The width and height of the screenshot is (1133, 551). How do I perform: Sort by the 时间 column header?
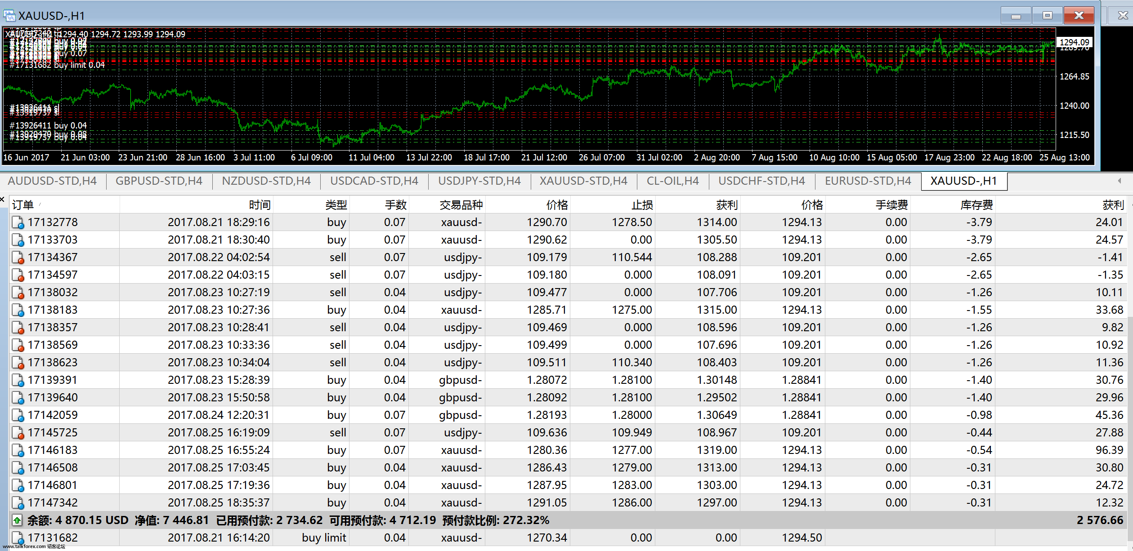tap(196, 205)
